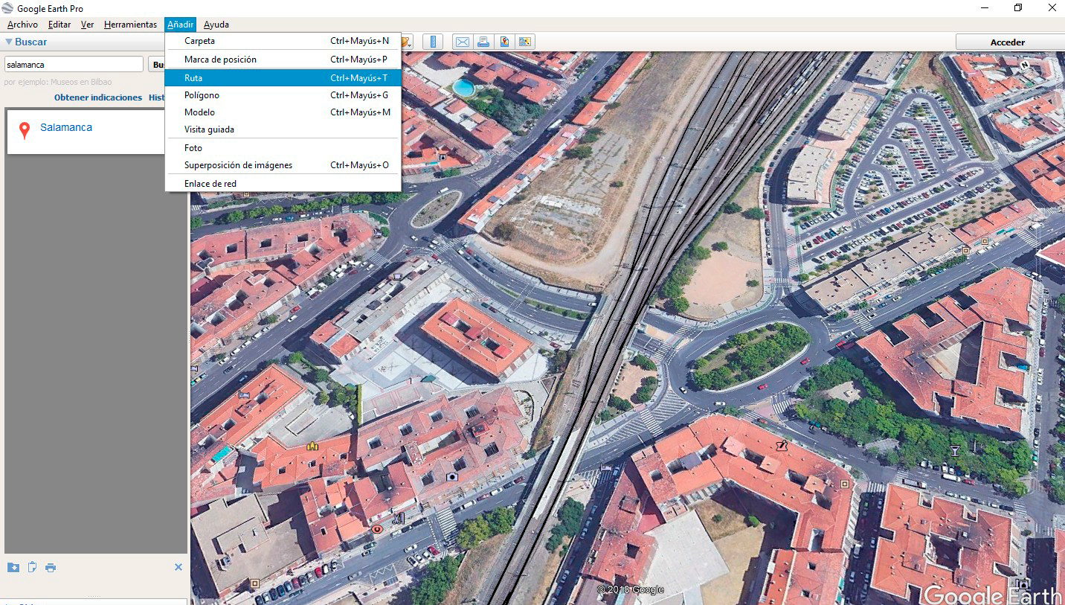Open the Archivo menu
Viewport: 1065px width, 605px height.
[x=22, y=25]
